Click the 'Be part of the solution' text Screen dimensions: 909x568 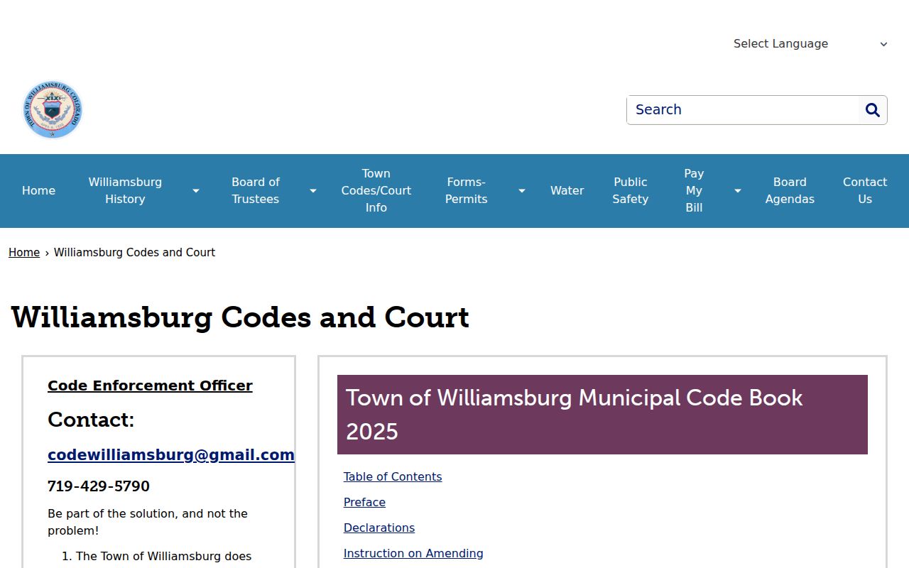[x=148, y=522]
